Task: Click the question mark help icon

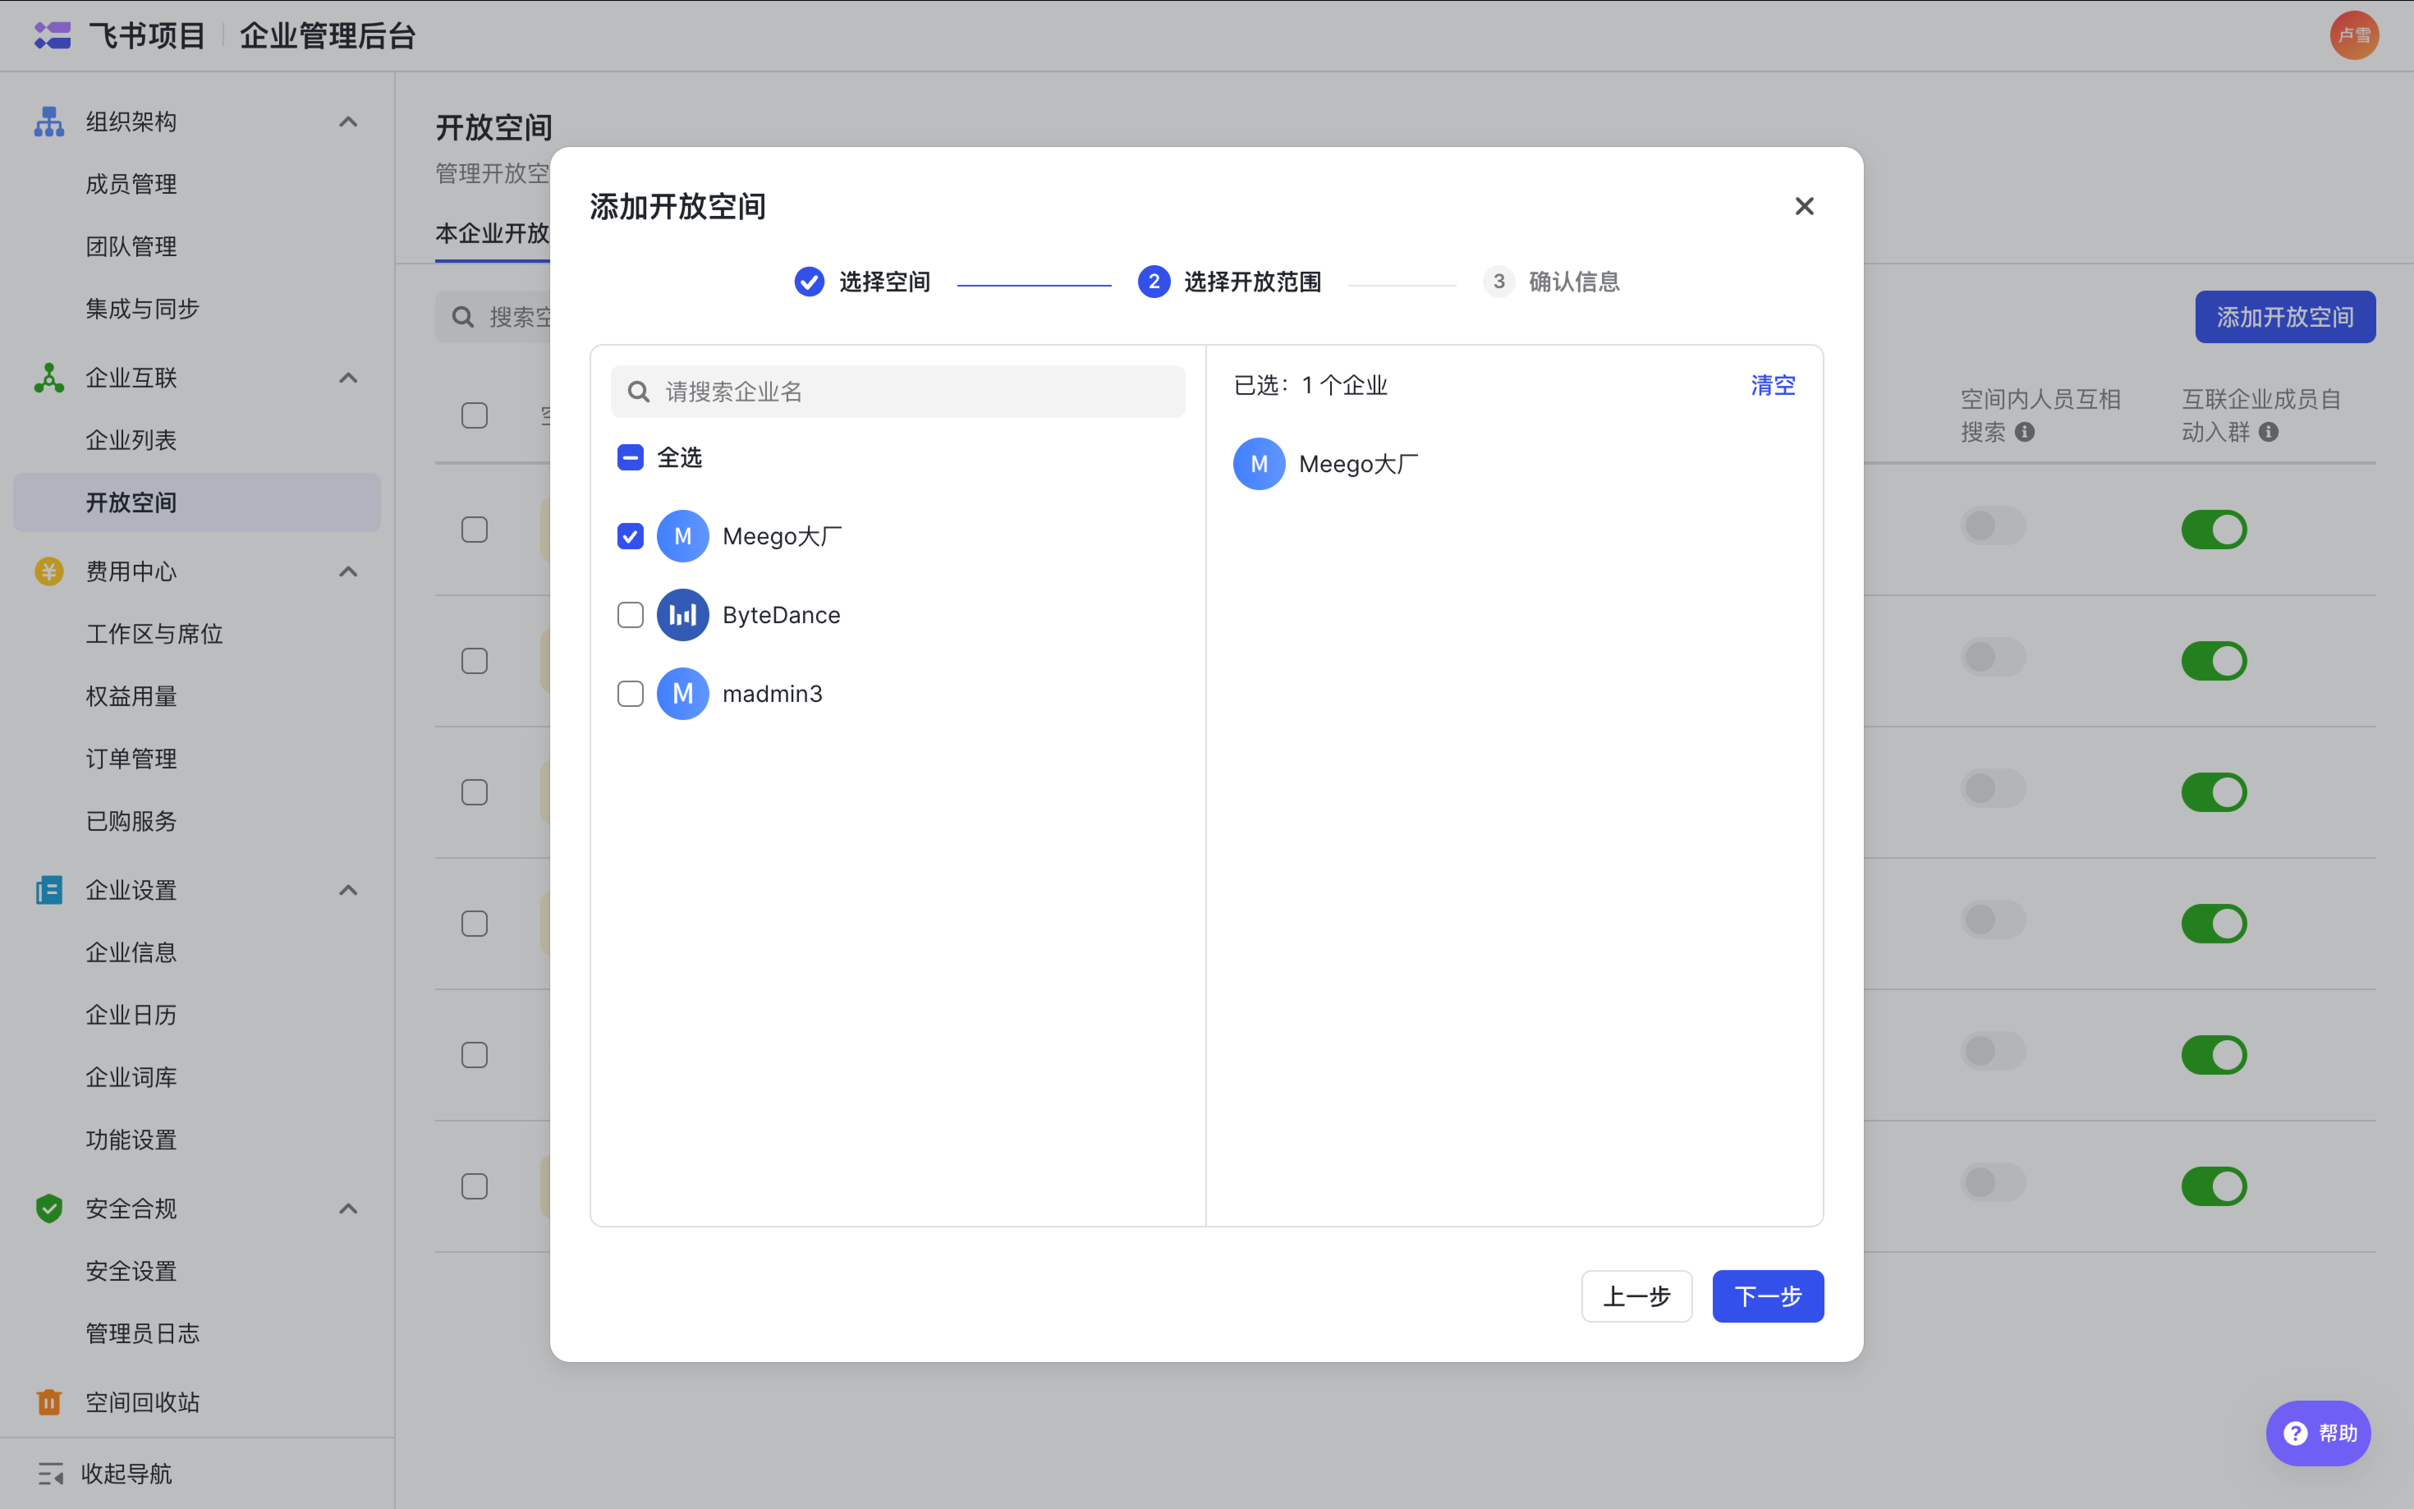Action: tap(2296, 1433)
